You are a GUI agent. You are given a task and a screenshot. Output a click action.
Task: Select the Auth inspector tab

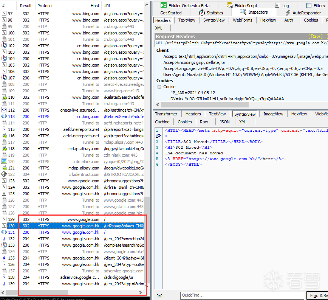288,20
